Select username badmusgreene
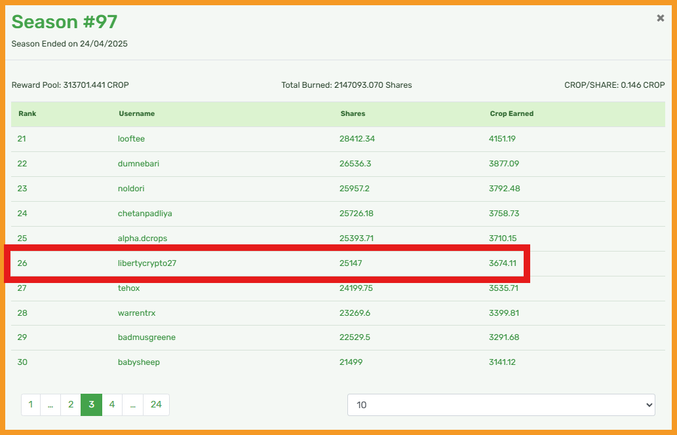Viewport: 677px width, 435px height. point(147,337)
